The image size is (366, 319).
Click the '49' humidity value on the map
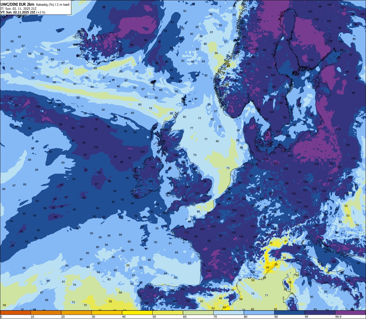click(x=284, y=258)
